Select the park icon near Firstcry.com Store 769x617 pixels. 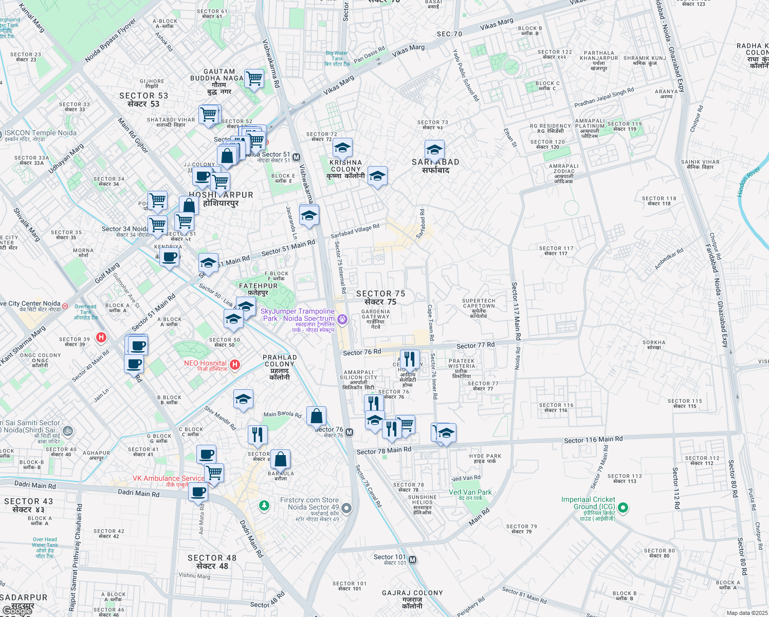(264, 505)
